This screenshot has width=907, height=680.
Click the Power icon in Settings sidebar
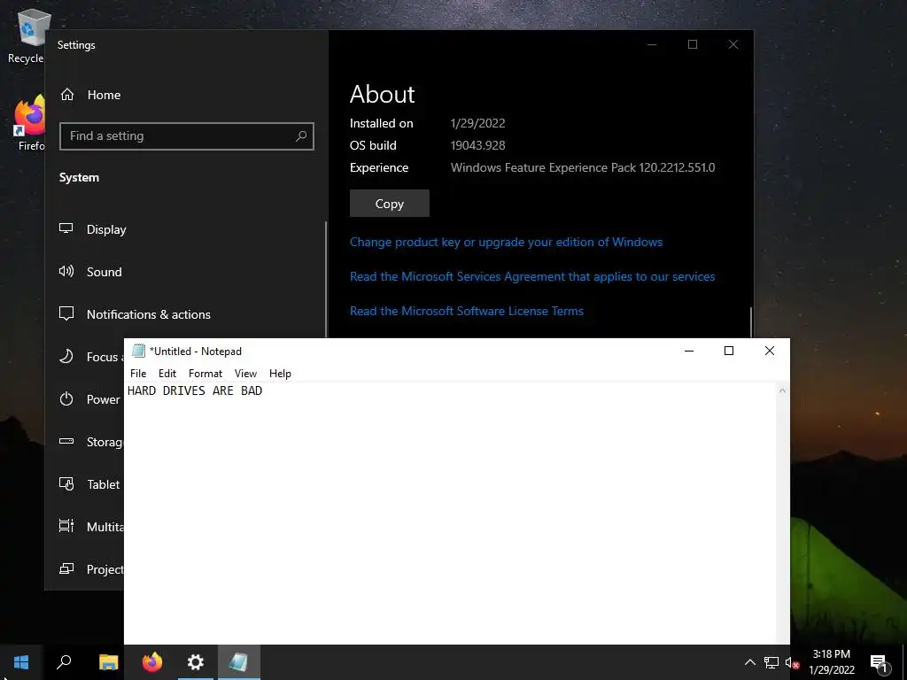point(66,399)
